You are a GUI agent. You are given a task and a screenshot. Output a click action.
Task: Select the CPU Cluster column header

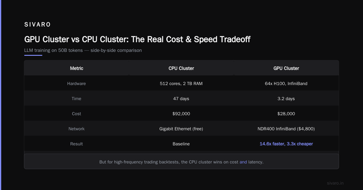[x=181, y=68]
